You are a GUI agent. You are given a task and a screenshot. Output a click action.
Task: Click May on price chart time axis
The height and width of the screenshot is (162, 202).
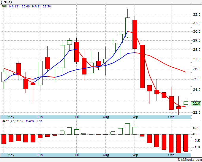click(x=11, y=117)
